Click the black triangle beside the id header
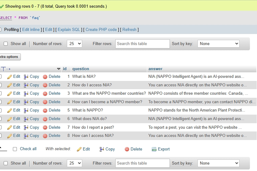Screen dimensions: 257x171 click(x=59, y=69)
